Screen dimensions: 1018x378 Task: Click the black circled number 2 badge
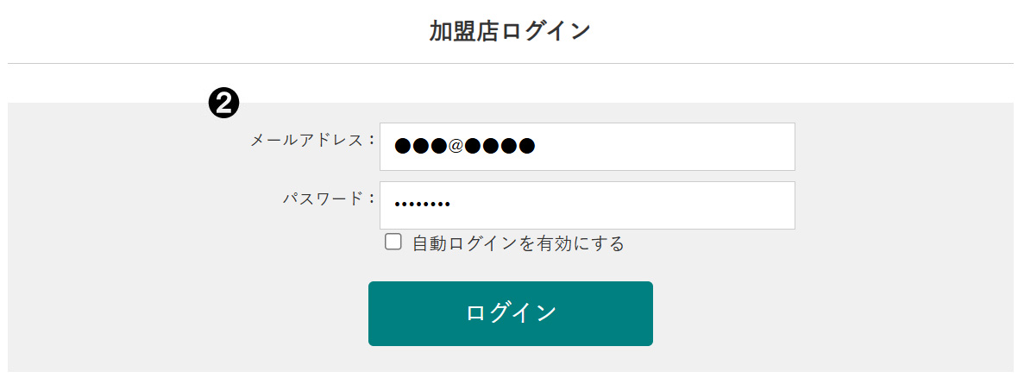224,104
